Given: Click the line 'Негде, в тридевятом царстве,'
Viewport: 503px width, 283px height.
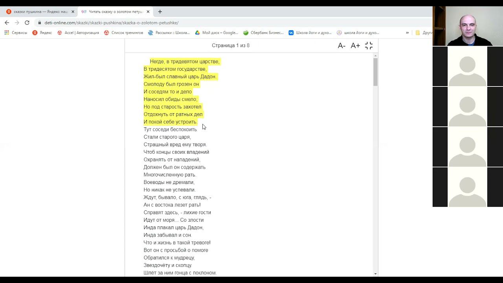Looking at the screenshot, I should (x=185, y=62).
